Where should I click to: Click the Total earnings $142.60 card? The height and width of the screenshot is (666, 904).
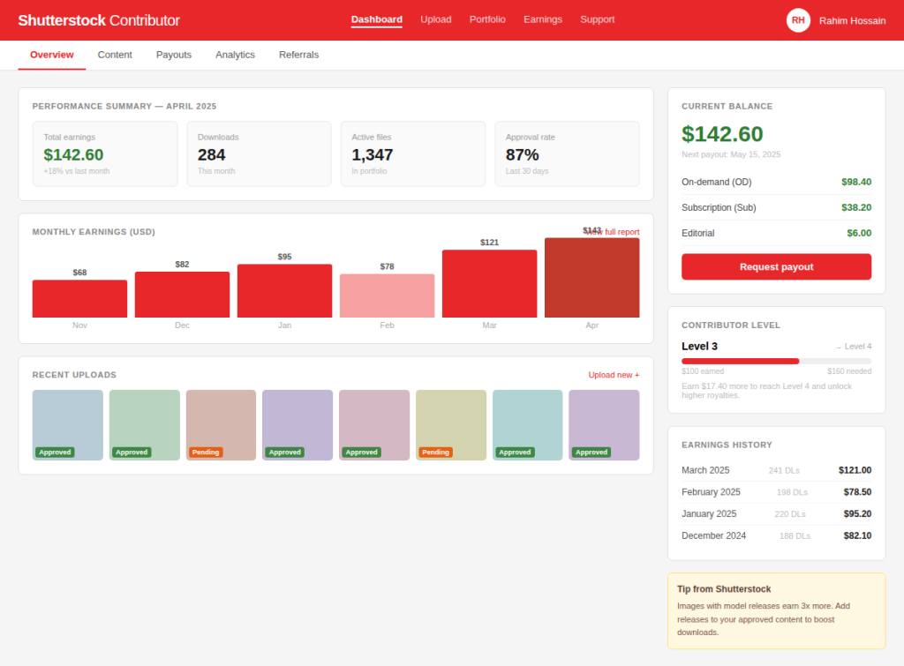click(105, 153)
